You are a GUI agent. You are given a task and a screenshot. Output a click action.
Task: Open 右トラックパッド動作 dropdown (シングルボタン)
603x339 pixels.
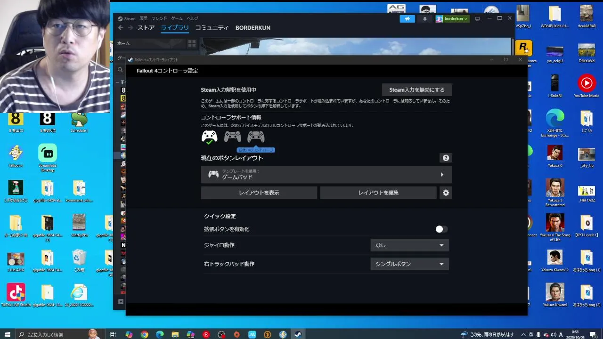point(409,264)
